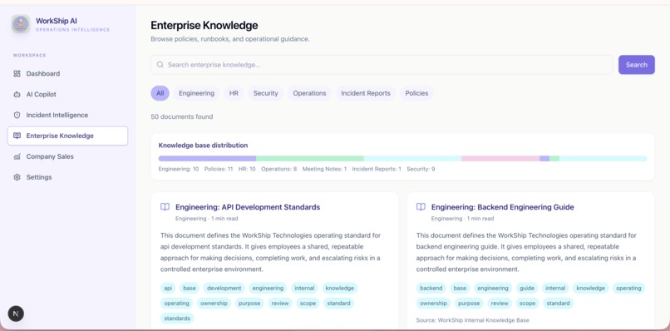Click the Dashboard grid icon in sidebar
Image resolution: width=670 pixels, height=331 pixels.
tap(17, 73)
